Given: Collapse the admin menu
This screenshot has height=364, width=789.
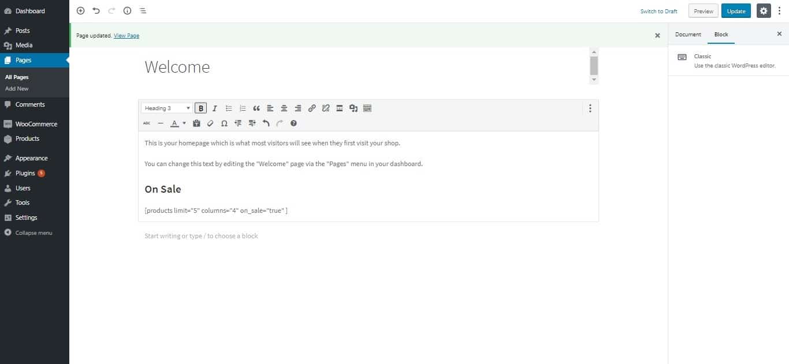Looking at the screenshot, I should [35, 233].
